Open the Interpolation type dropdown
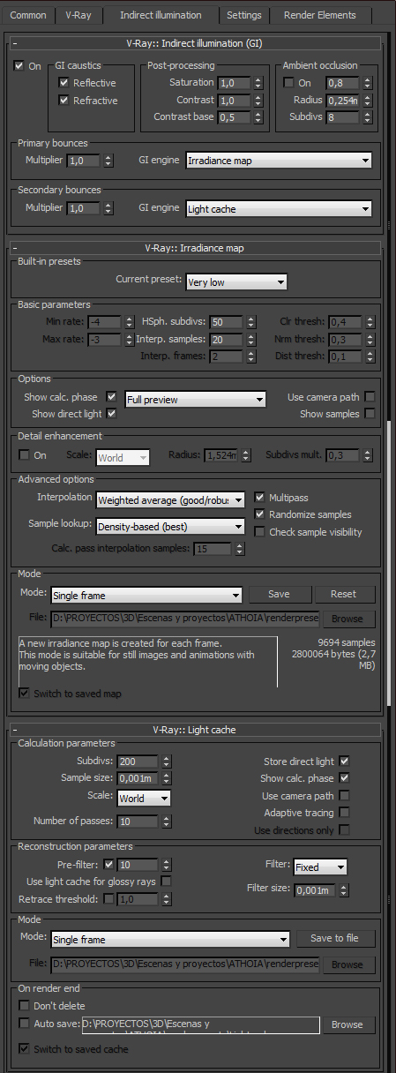396x1073 pixels. (x=170, y=499)
